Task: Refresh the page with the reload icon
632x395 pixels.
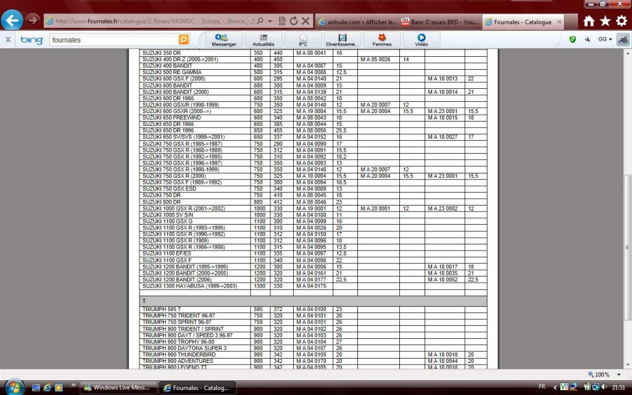Action: click(294, 21)
